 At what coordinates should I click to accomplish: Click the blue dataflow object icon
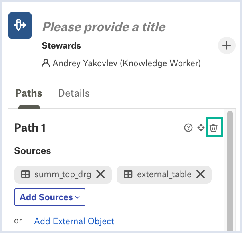[20, 26]
